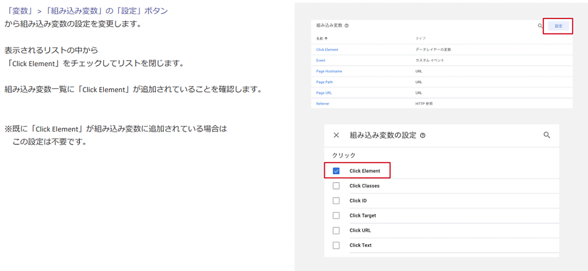Enable the Click Classes checkbox
Viewport: 588px width, 271px height.
pos(336,186)
